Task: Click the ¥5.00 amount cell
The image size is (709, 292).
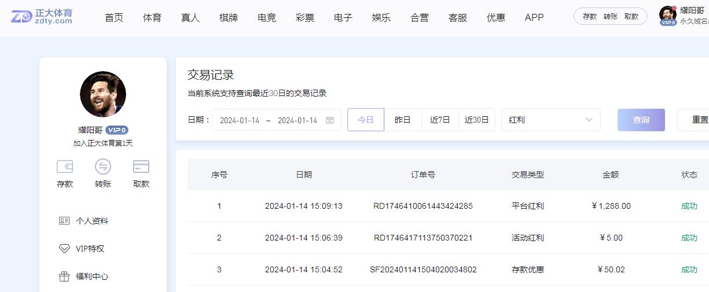Action: click(611, 238)
